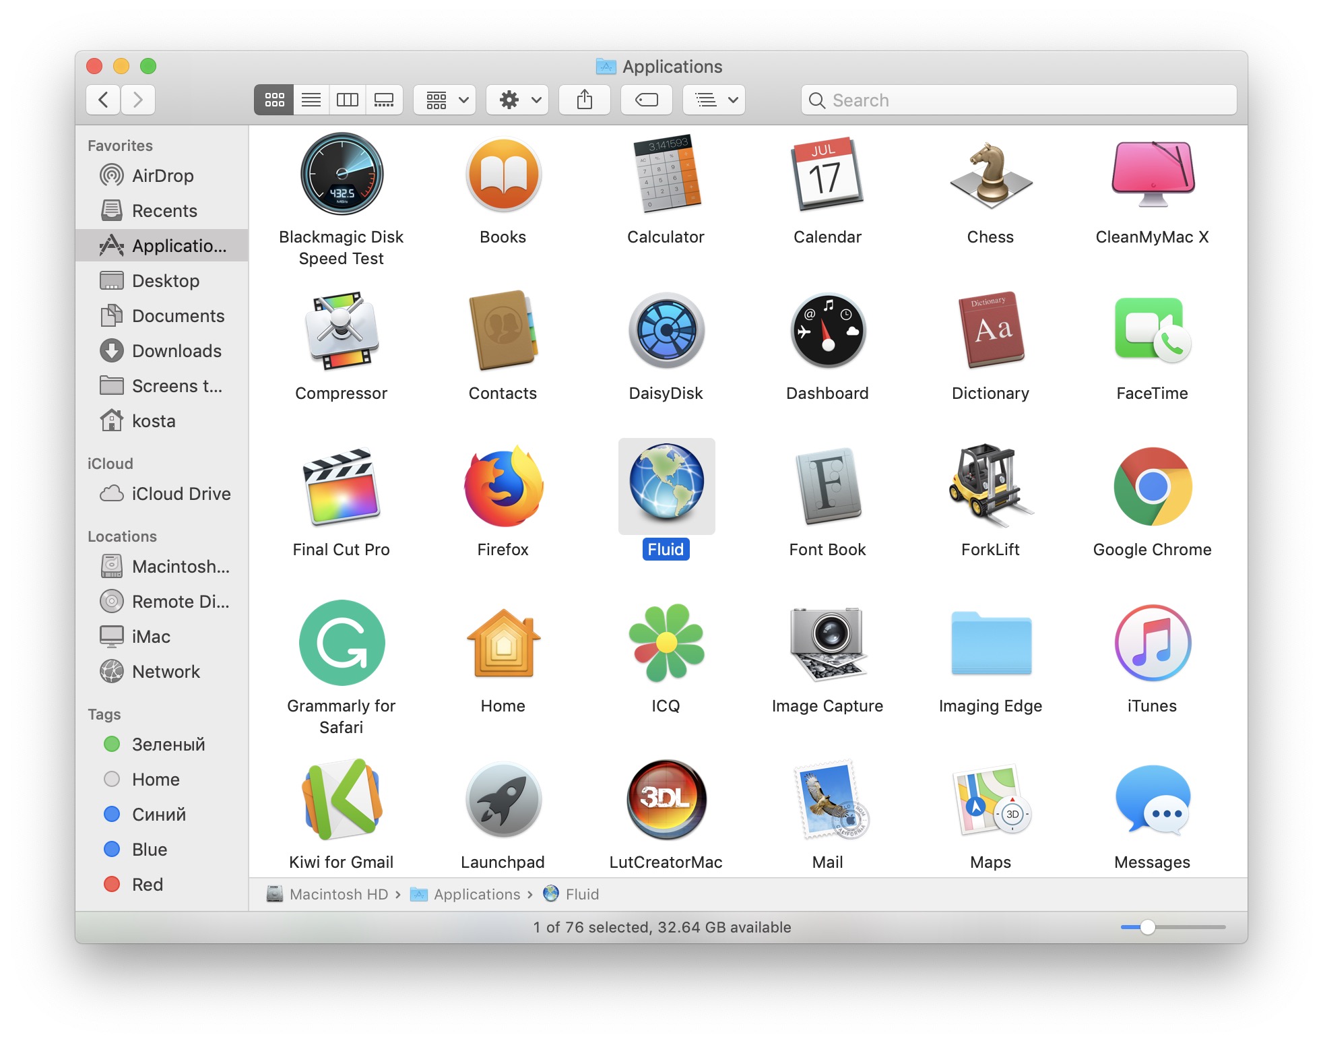Filter by the Зеленый green tag
Viewport: 1323px width, 1043px height.
coord(162,745)
